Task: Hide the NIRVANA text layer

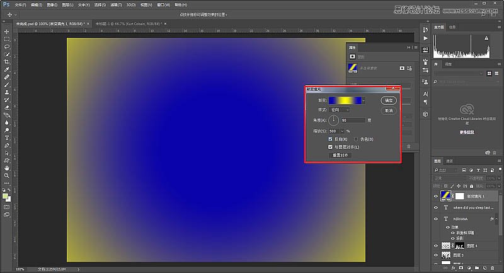Action: pyautogui.click(x=436, y=219)
